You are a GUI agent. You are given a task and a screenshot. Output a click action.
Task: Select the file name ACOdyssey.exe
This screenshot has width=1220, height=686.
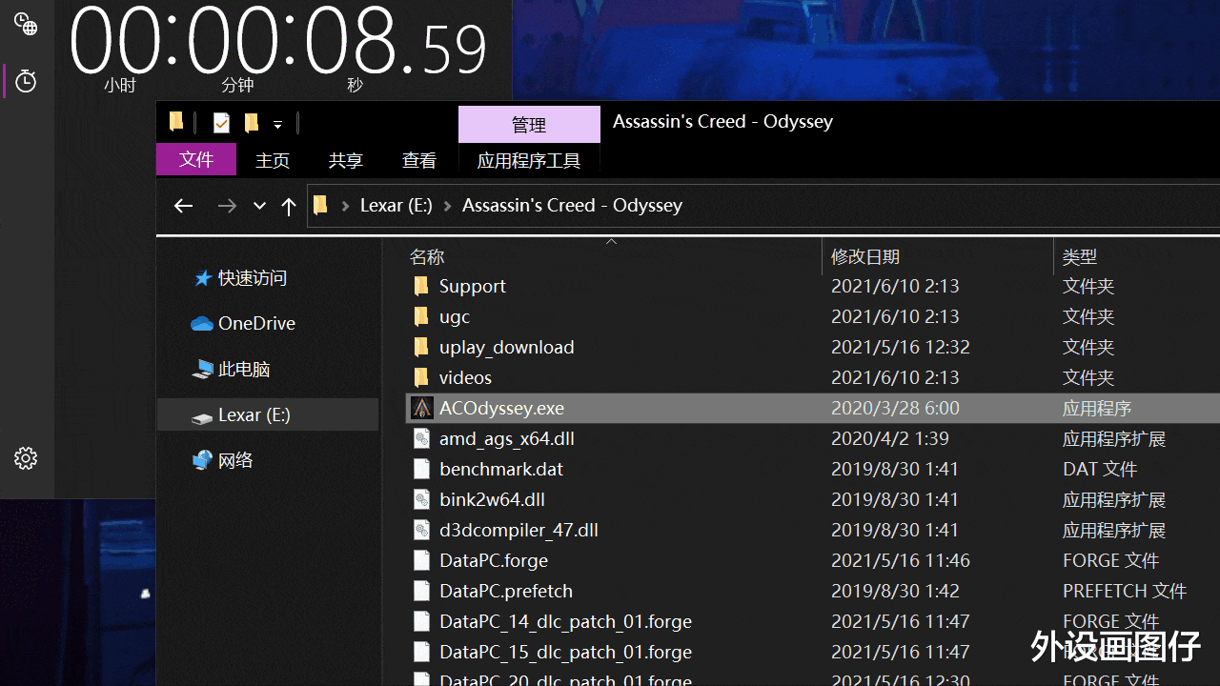501,408
